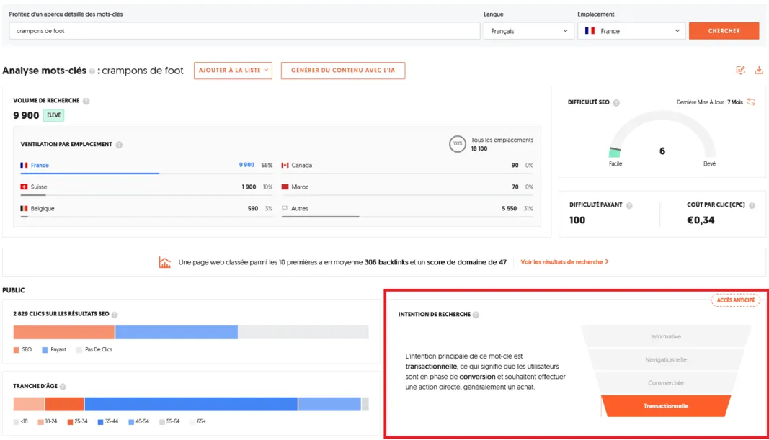The width and height of the screenshot is (769, 440).
Task: Click help icon next to Difficulté SEO
Action: [x=616, y=102]
